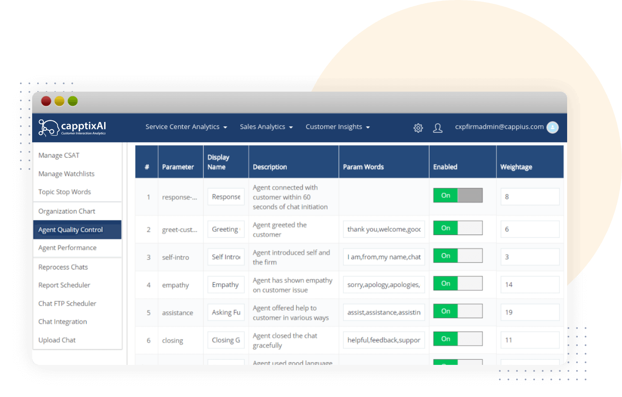
Task: Click the greet-customer Param Words field
Action: click(x=384, y=229)
